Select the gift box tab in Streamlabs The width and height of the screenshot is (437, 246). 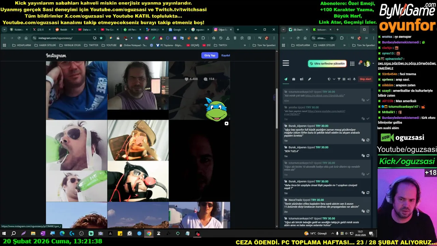coord(294,79)
